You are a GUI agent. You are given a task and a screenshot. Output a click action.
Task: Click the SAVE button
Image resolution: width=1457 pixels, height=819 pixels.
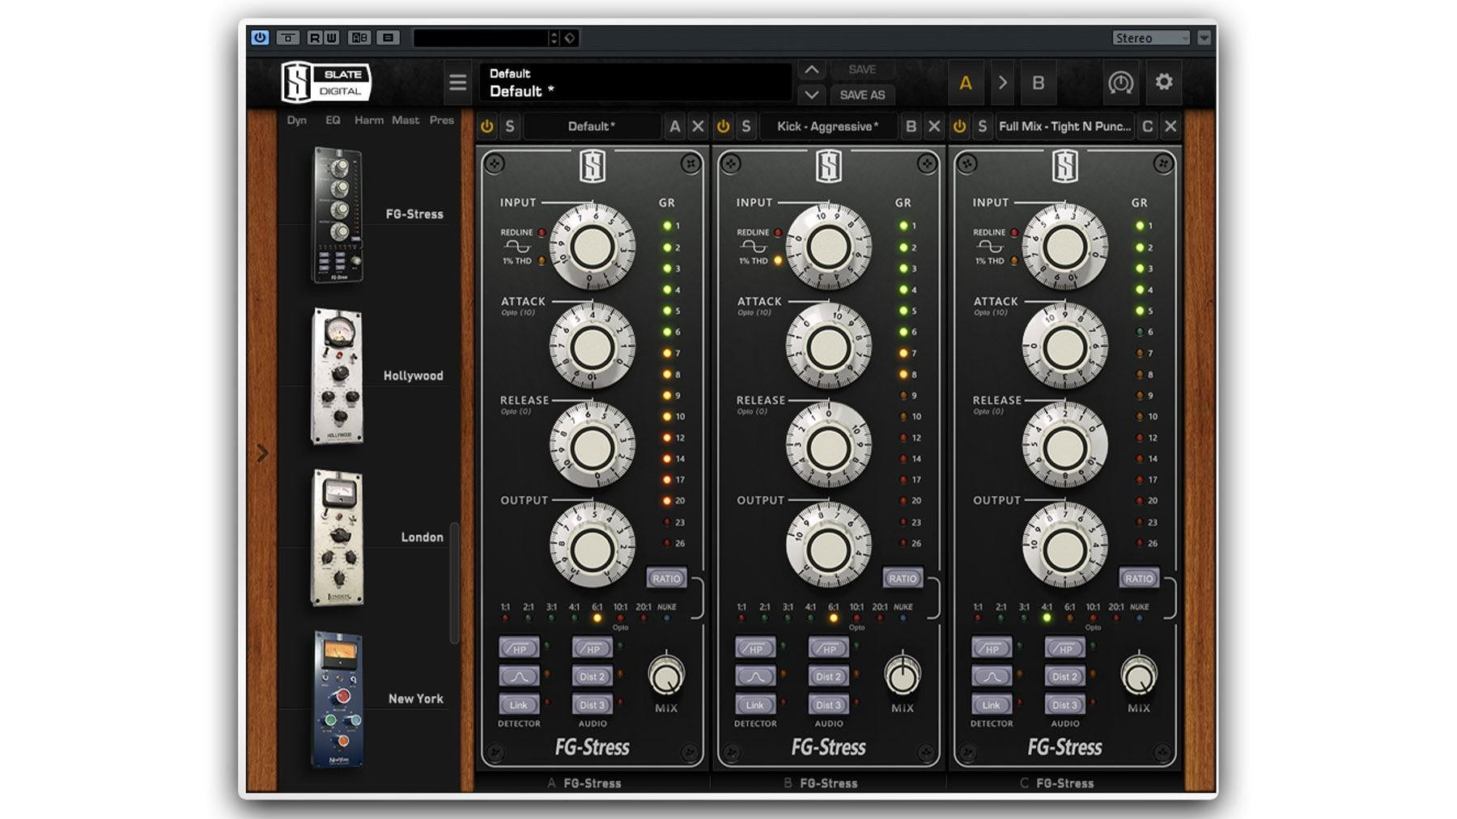[862, 70]
